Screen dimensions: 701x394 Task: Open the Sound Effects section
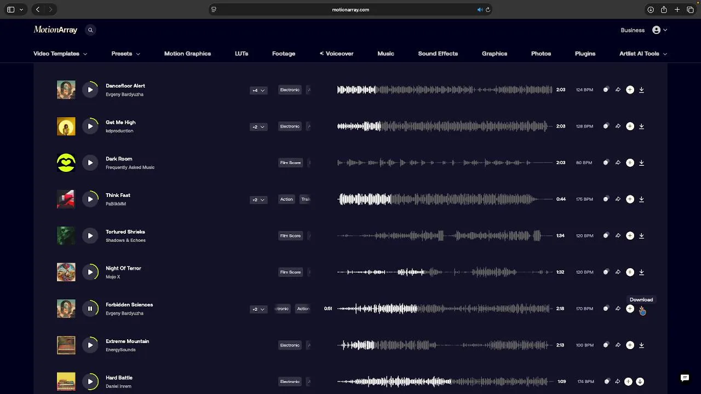tap(438, 54)
